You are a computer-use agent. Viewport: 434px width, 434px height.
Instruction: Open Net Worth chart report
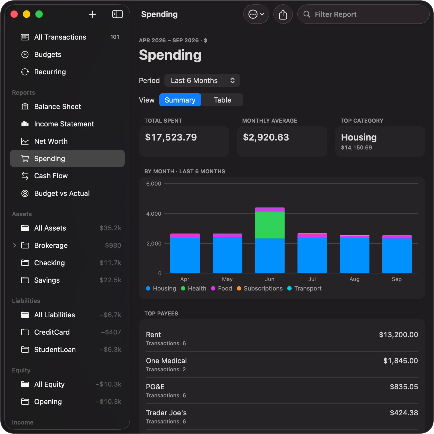67,141
